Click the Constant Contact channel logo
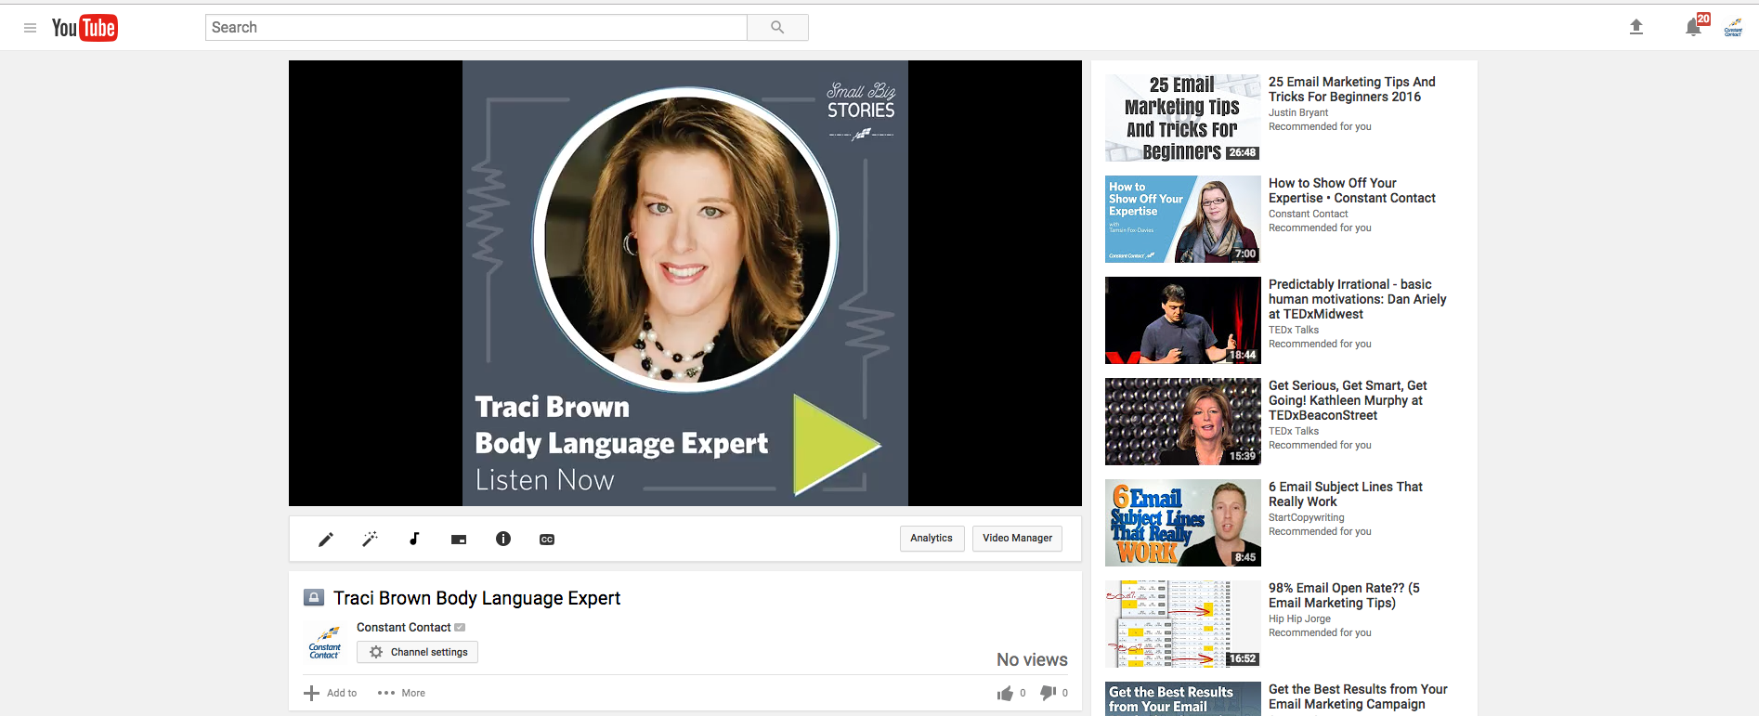 (x=325, y=642)
